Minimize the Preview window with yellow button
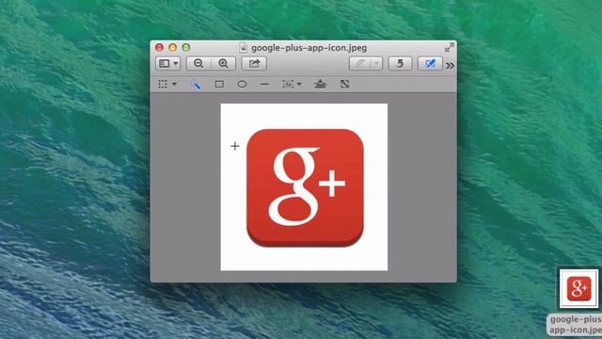The image size is (602, 339). click(x=173, y=48)
